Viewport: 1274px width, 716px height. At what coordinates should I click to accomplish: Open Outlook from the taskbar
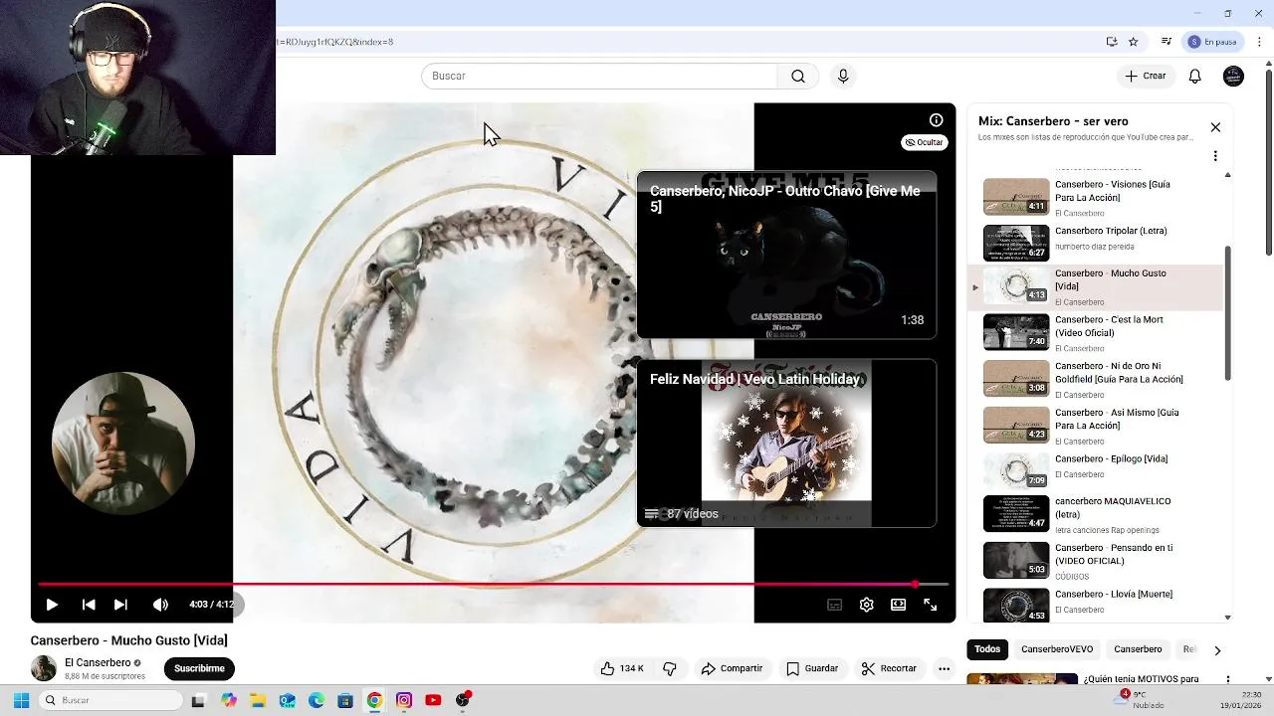287,700
